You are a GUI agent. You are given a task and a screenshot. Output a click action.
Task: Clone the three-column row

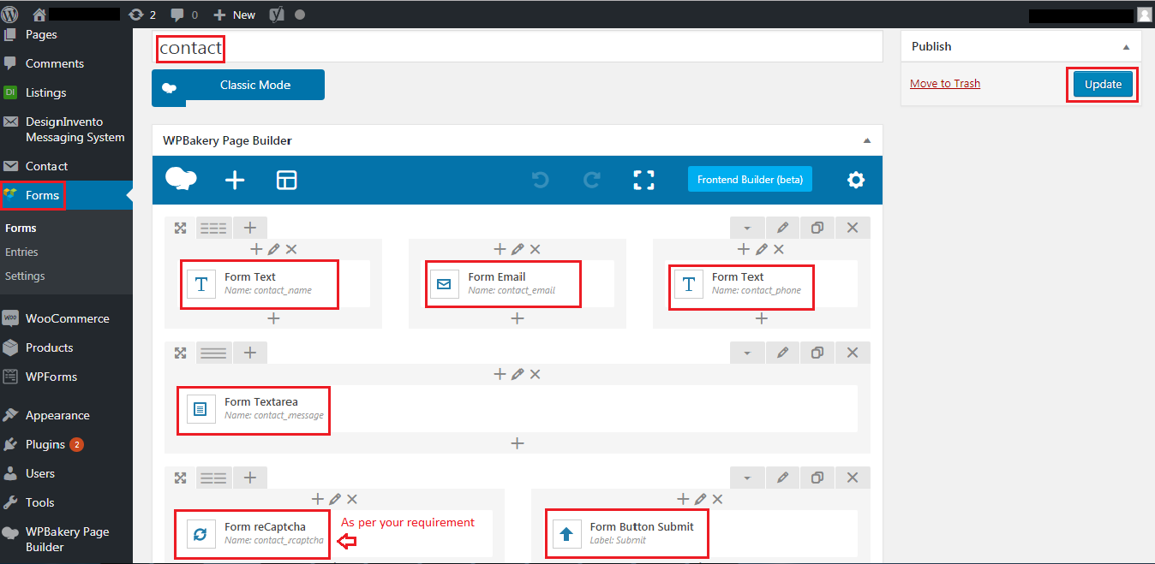tap(817, 228)
